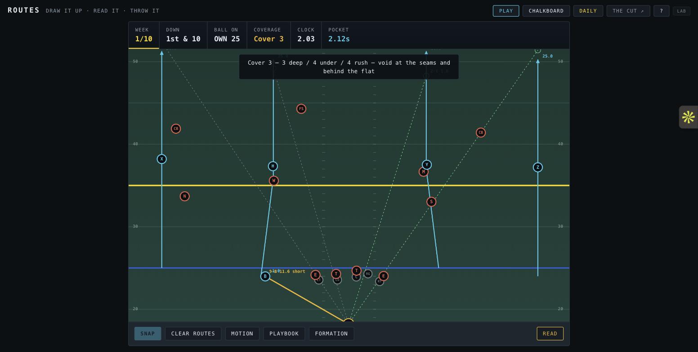
Task: Click the S strong safety defender
Action: (x=431, y=202)
